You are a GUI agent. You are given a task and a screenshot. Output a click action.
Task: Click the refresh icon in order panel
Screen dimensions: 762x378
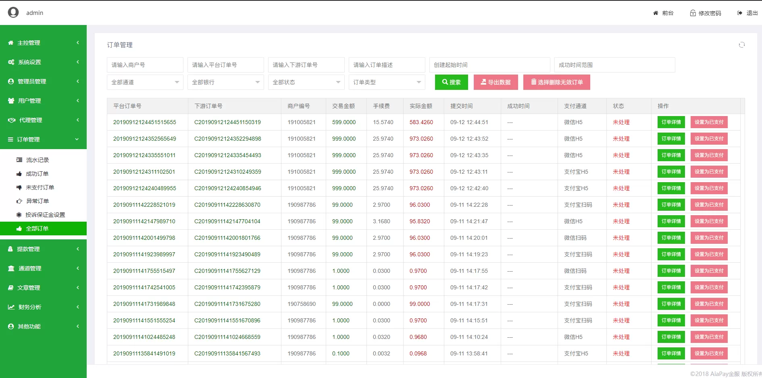pos(741,45)
